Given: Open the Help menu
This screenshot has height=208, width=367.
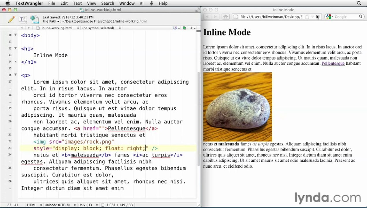Looking at the screenshot, I should coord(163,3).
